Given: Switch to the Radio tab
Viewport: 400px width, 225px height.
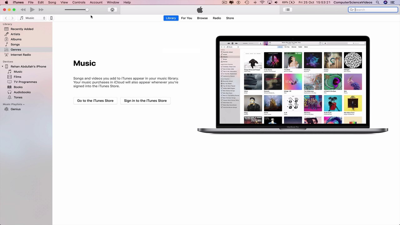Looking at the screenshot, I should pos(217,18).
